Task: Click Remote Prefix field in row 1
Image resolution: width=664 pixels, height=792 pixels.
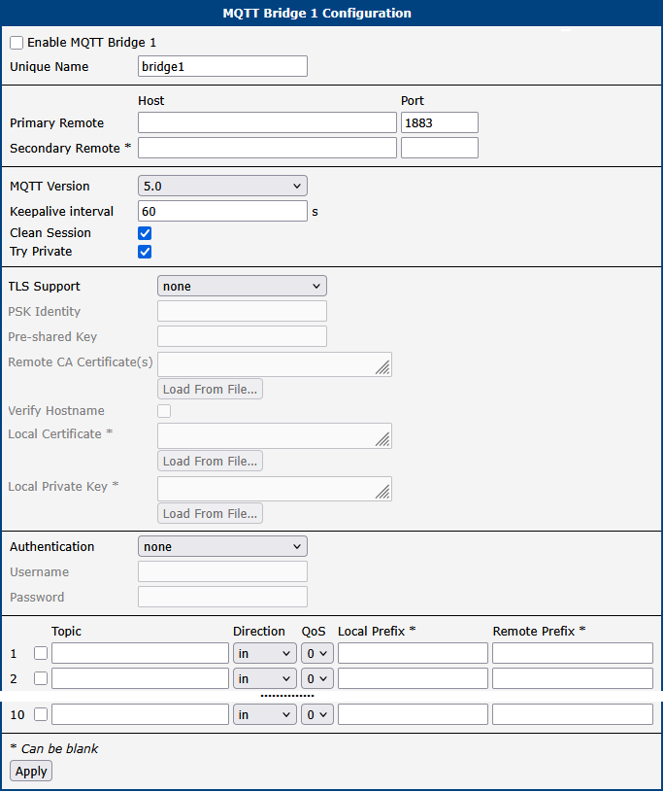Action: (x=573, y=653)
